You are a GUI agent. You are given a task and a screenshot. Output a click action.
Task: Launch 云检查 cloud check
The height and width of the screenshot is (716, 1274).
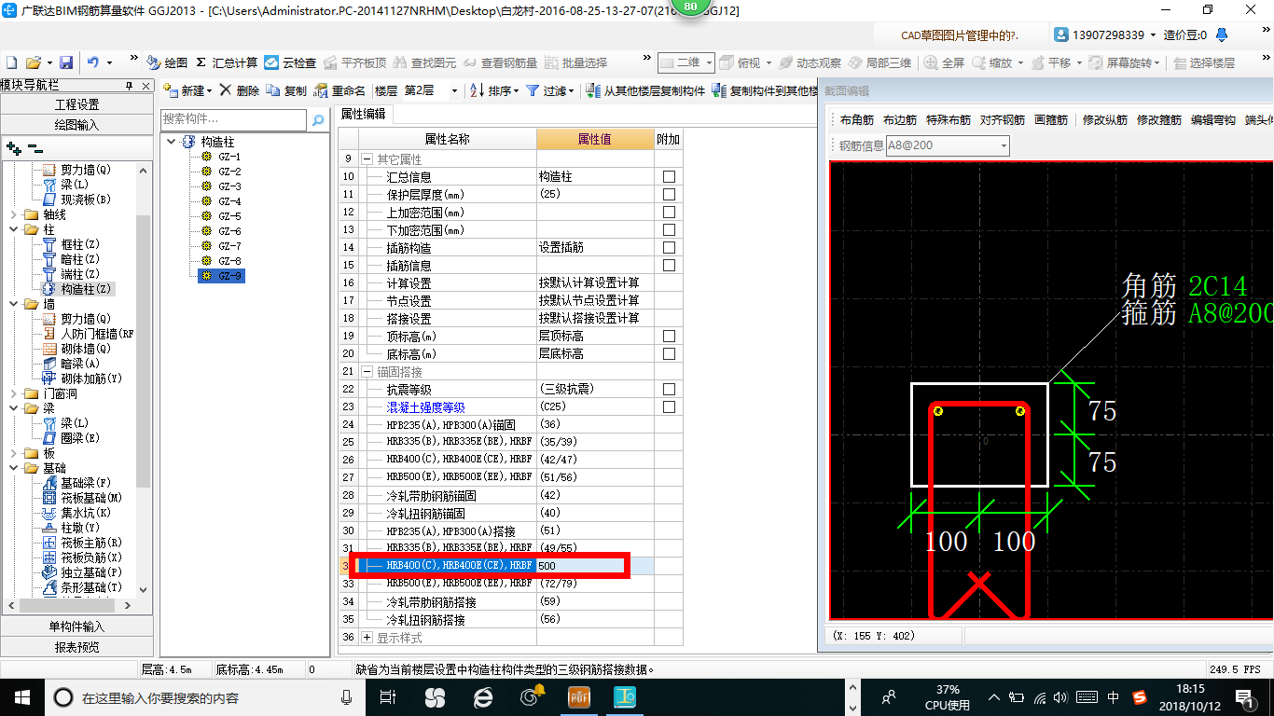point(290,62)
